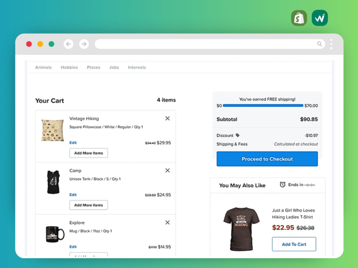Screen dimensions: 358x268
Task: Open the Jobs category
Action: coord(114,67)
